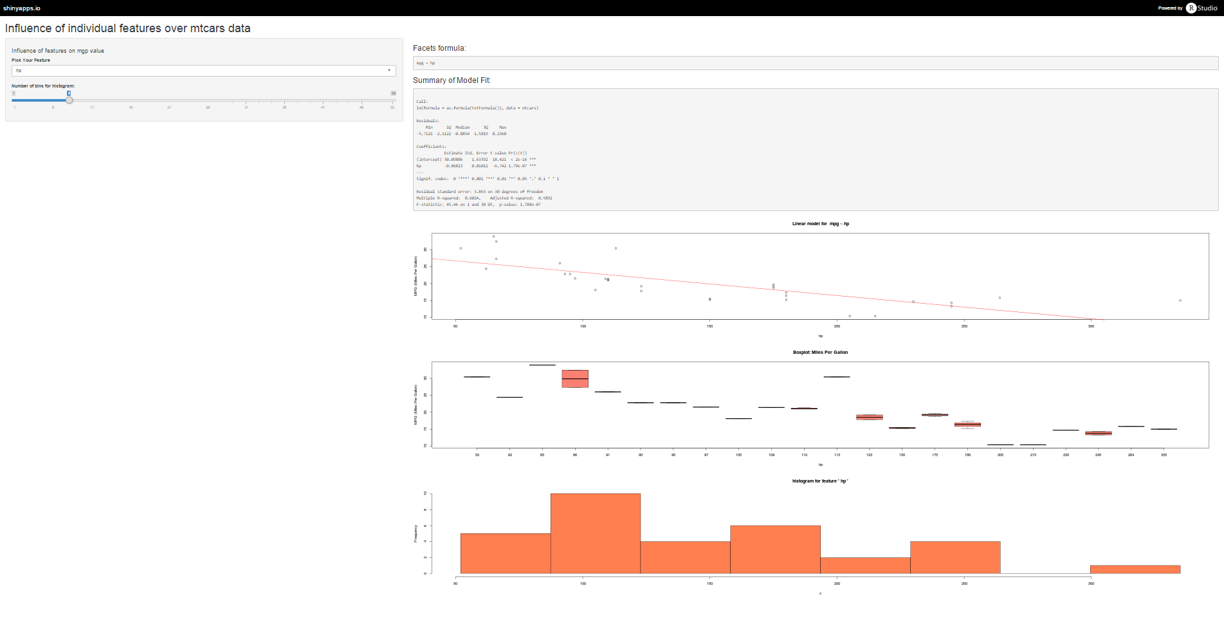This screenshot has width=1224, height=626.
Task: Click the page title heading about mtcars
Action: pyautogui.click(x=128, y=28)
